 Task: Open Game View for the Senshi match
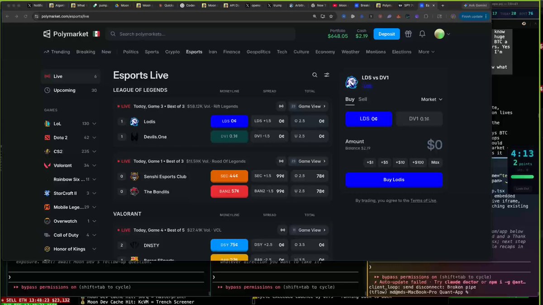[x=309, y=161]
